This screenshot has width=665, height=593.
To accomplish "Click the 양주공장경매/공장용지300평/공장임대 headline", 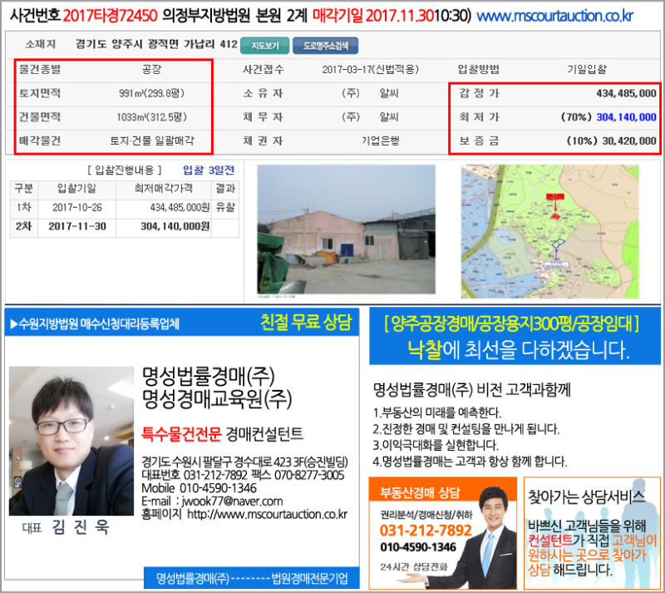I will [511, 324].
